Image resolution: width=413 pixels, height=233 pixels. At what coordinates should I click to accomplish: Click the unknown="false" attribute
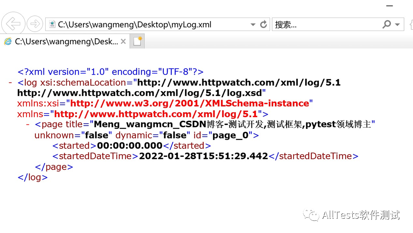73,135
